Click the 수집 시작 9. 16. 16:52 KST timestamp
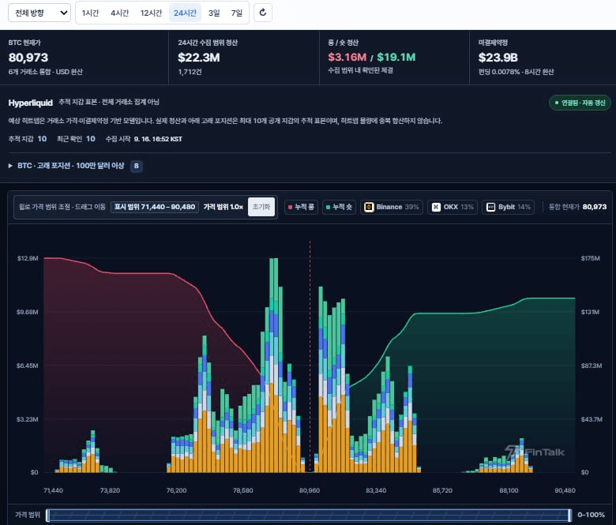This screenshot has width=616, height=525. tap(144, 139)
